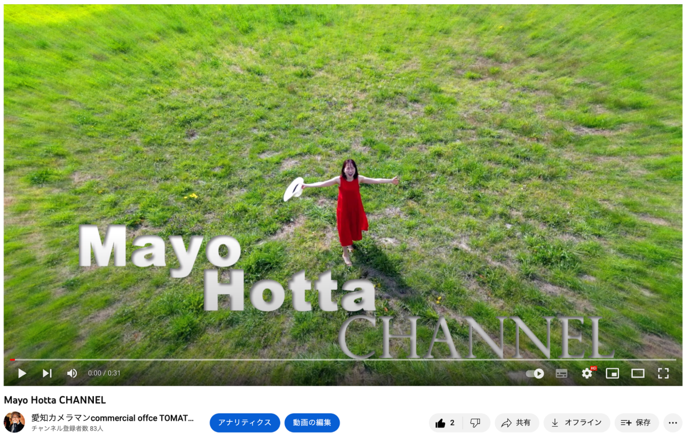683x440 pixels.
Task: Download video with オフライン button
Action: point(576,423)
